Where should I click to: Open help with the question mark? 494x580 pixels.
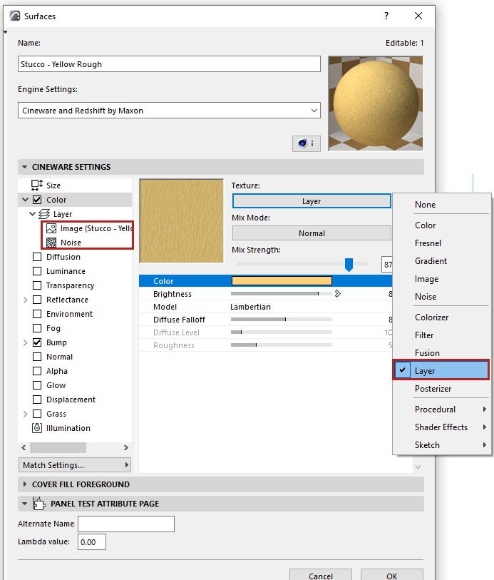pos(386,16)
